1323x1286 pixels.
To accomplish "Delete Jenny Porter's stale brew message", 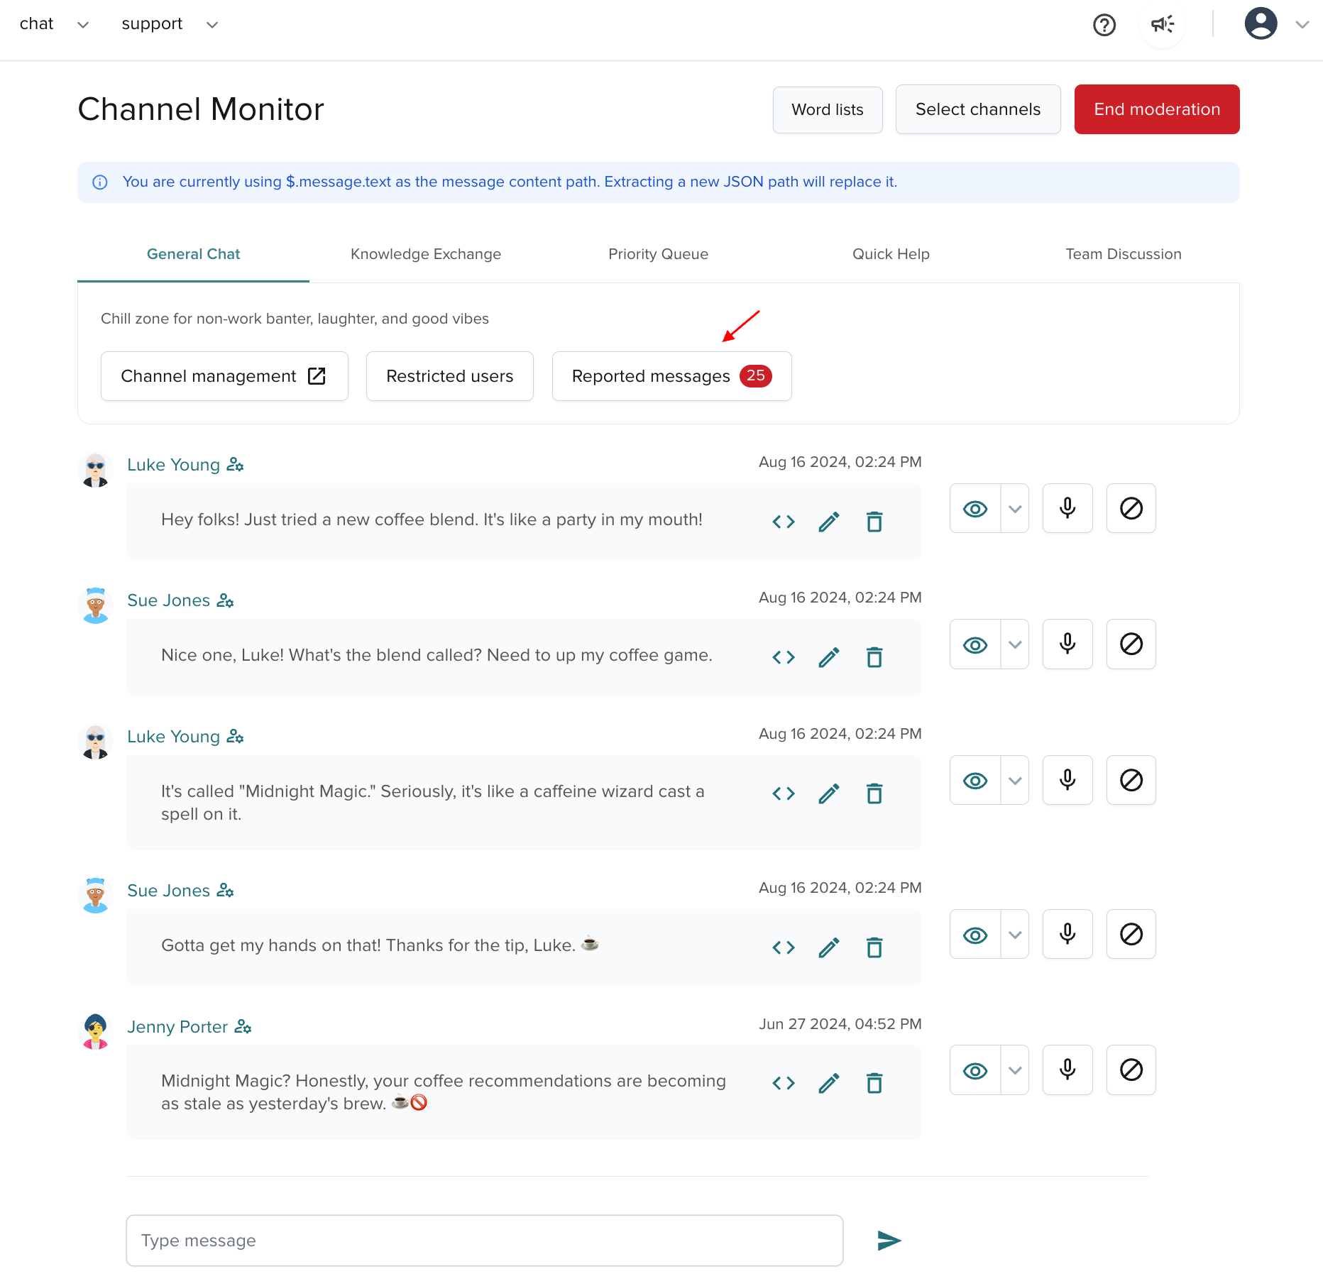I will click(x=874, y=1083).
